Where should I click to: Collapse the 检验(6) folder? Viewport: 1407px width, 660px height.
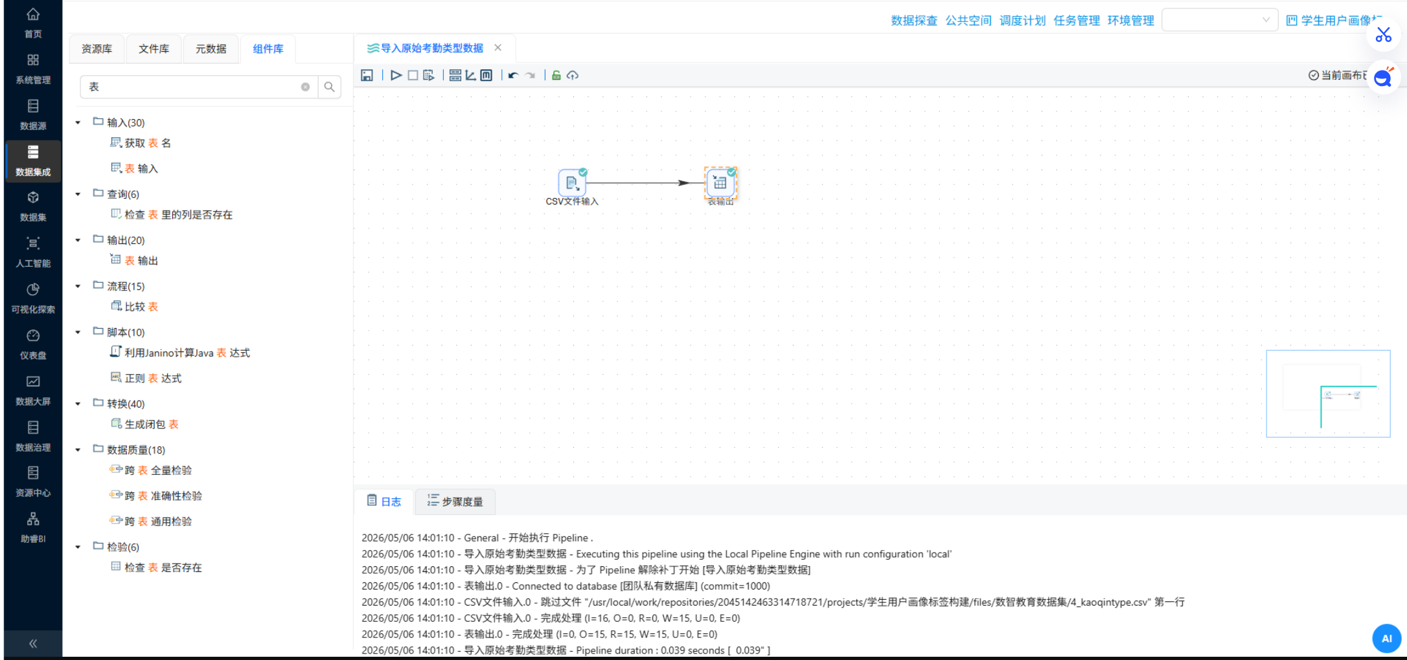(x=78, y=547)
